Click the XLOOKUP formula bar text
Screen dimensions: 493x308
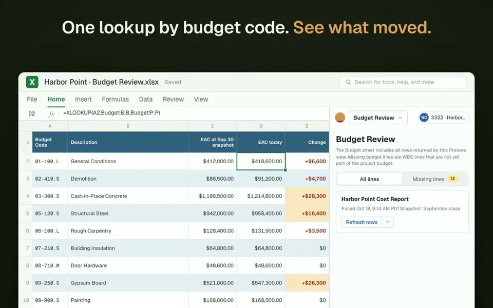point(111,113)
